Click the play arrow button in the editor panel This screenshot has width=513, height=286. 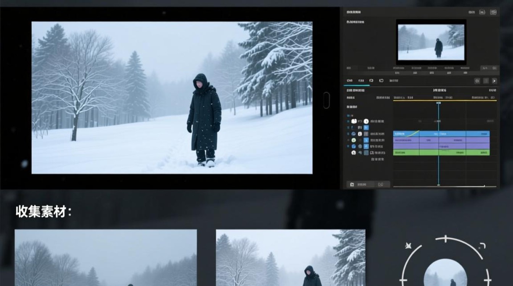coord(494,81)
